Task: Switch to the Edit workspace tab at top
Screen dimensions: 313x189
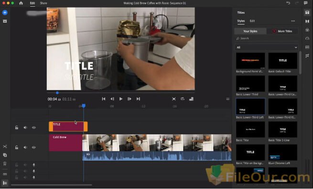Action: (32, 3)
